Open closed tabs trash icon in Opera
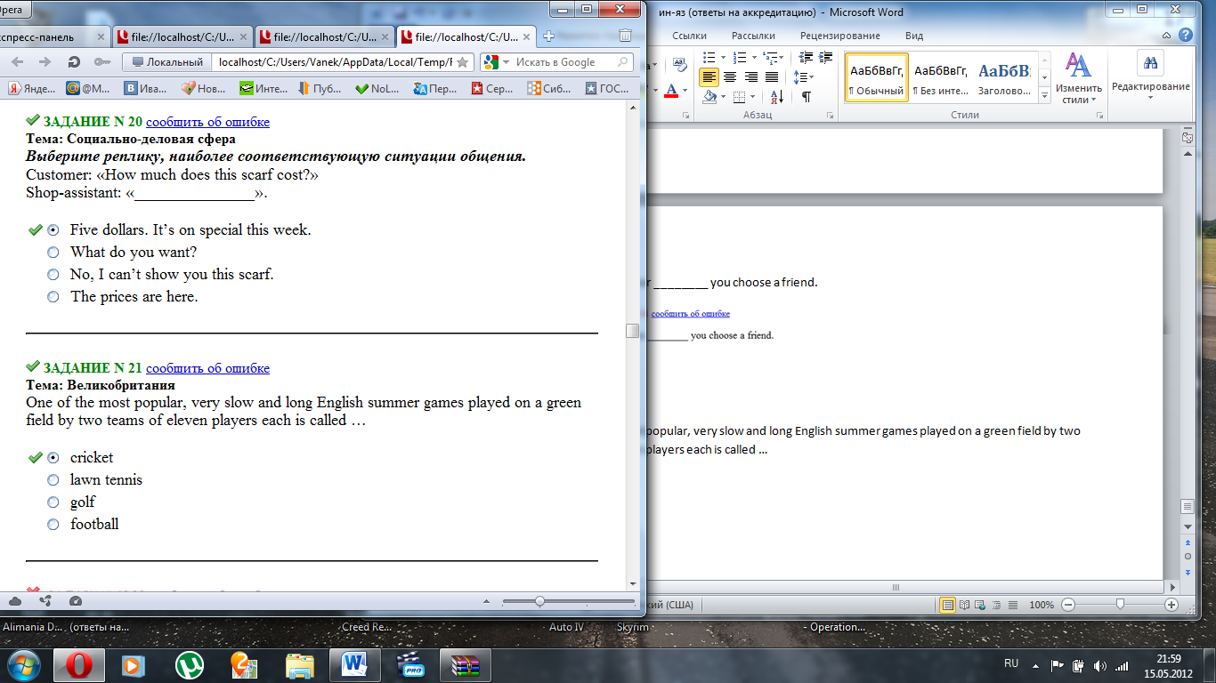The image size is (1216, 683). 625,36
